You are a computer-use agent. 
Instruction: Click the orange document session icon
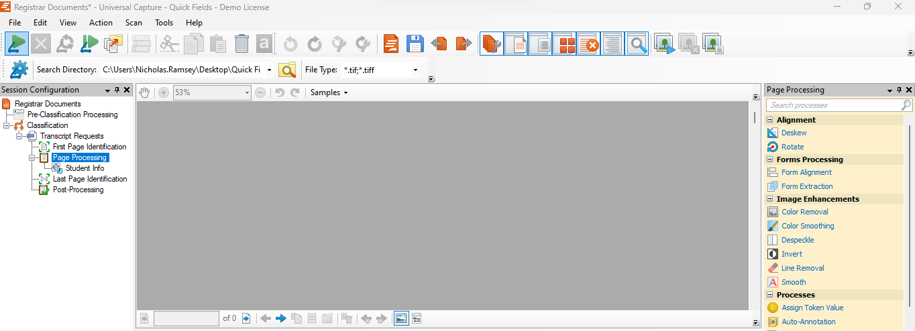point(391,44)
